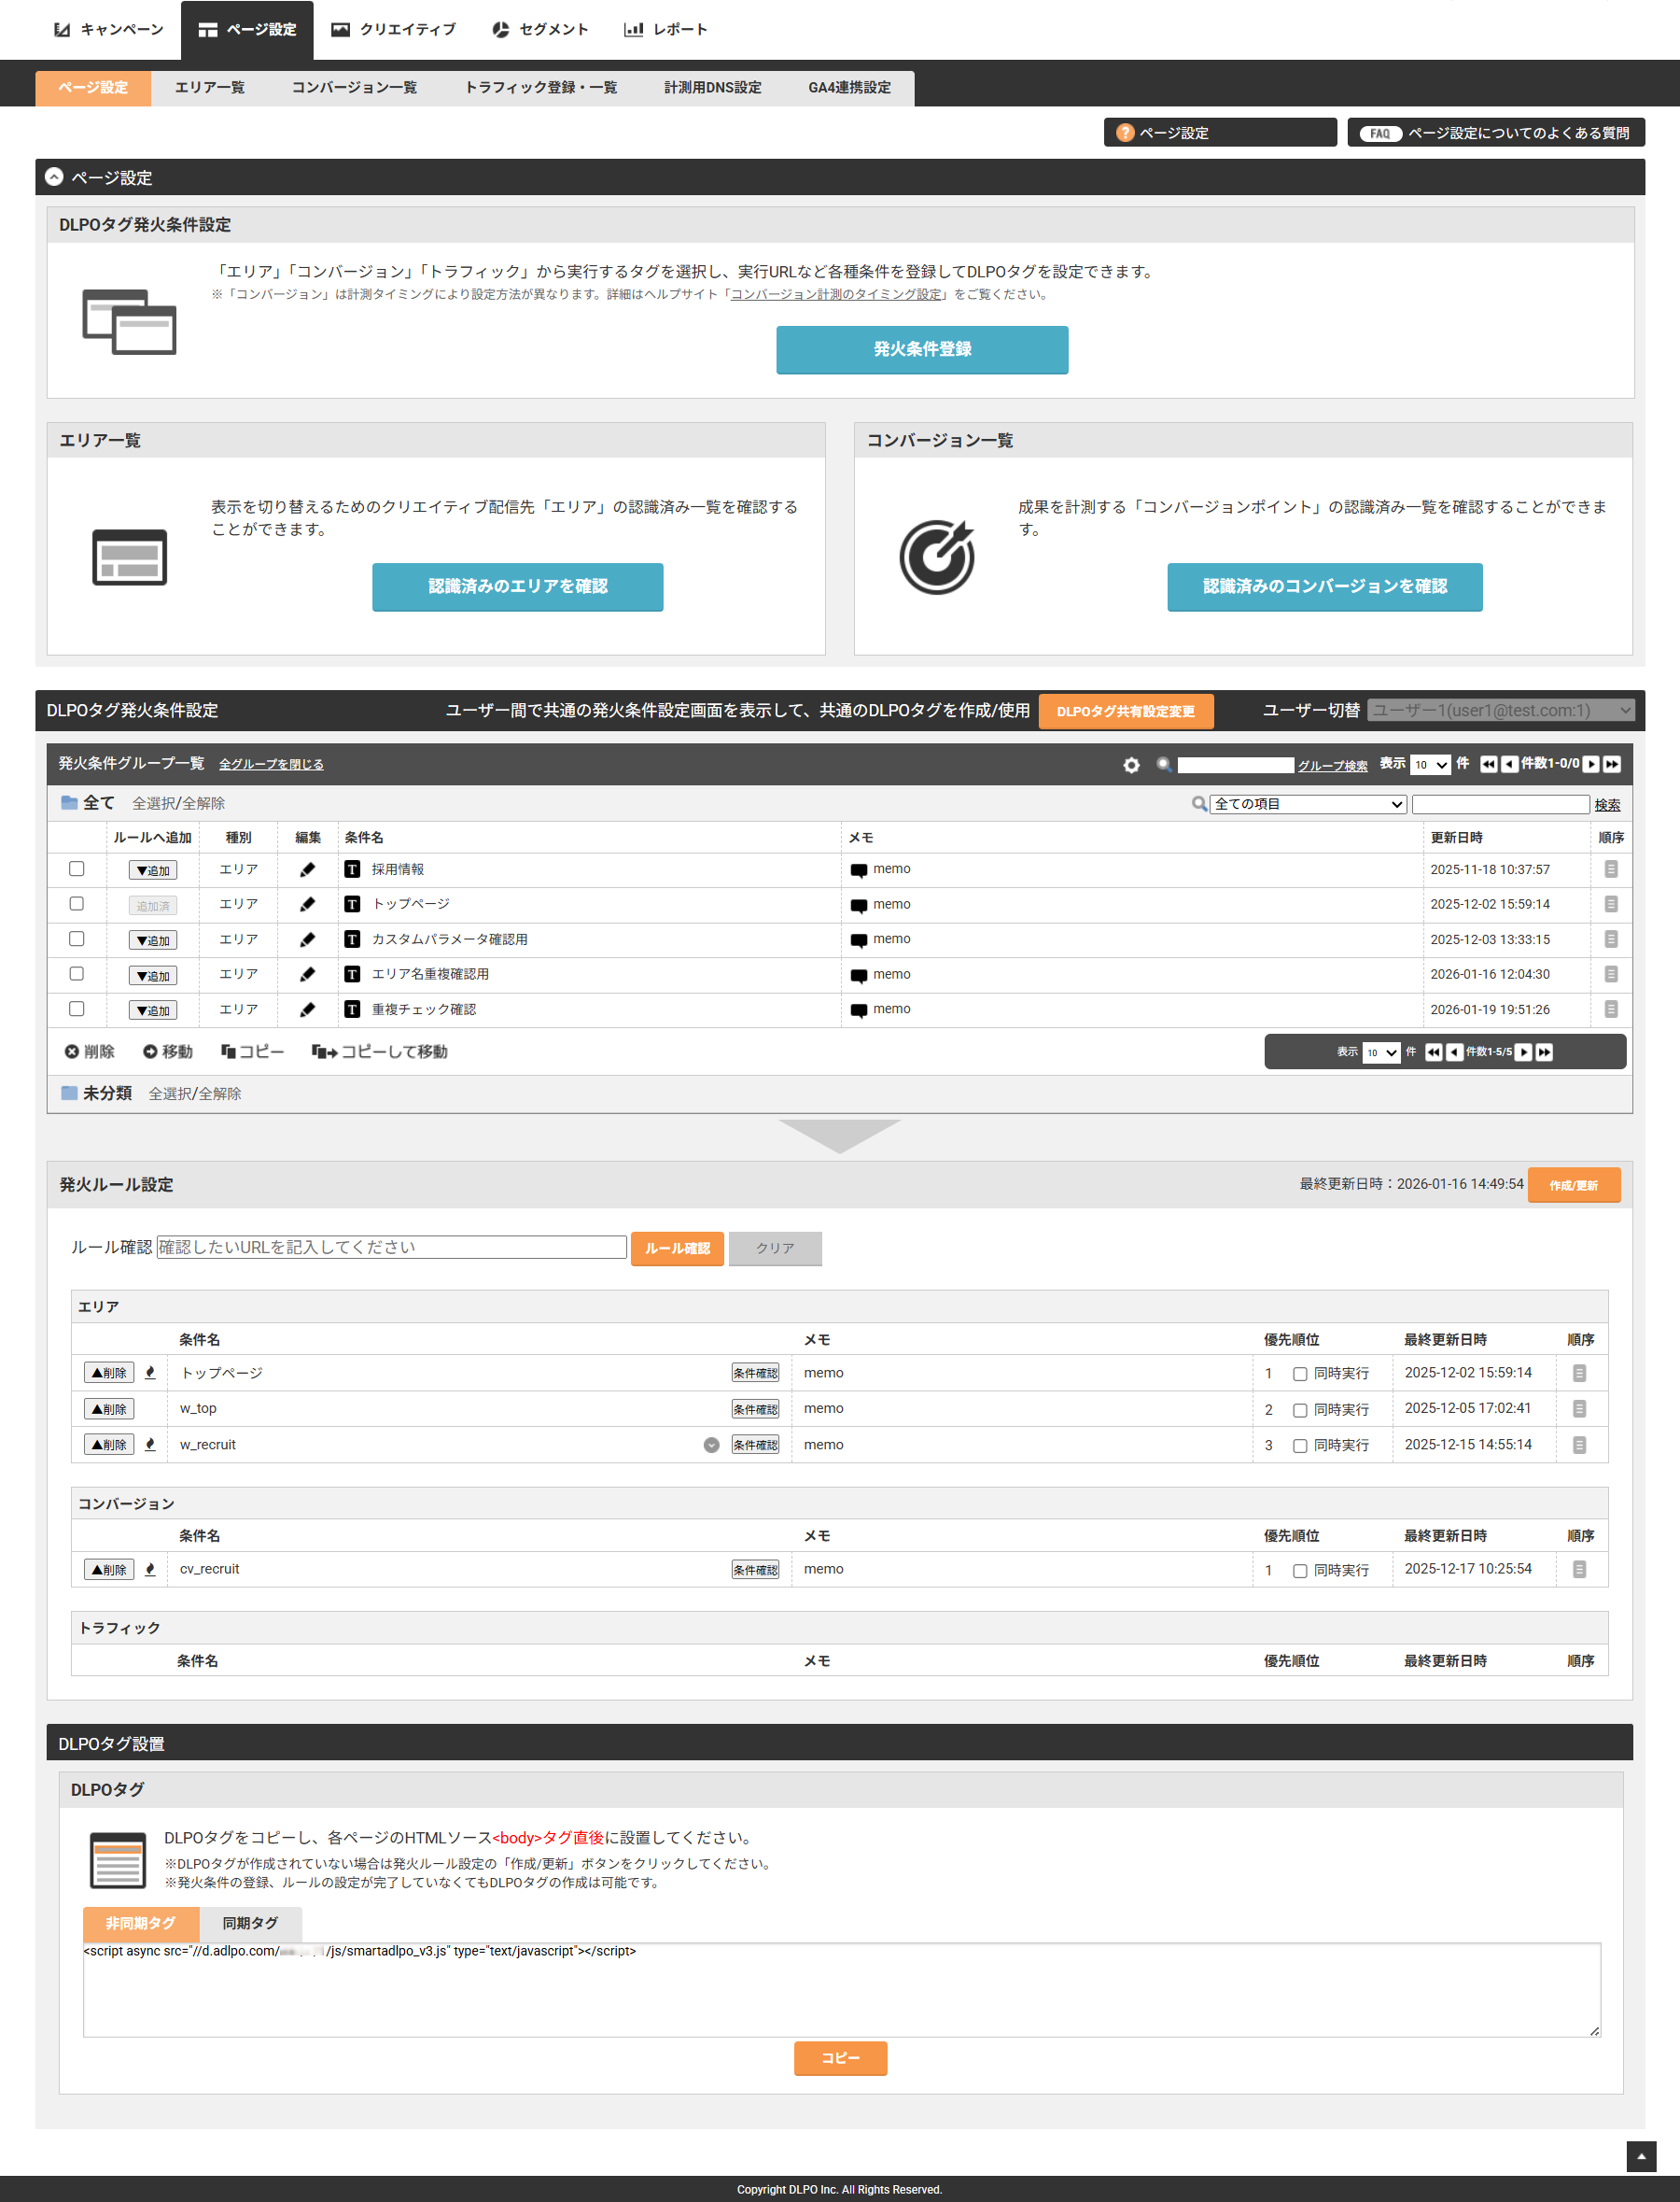Click the order handle icon for カスタムパラメータ確認用 row

coord(1610,939)
